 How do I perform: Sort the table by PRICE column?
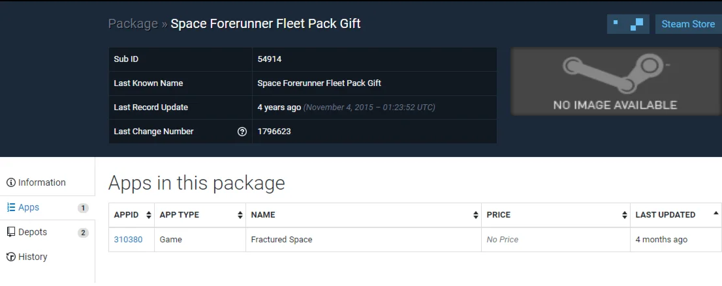coord(556,214)
